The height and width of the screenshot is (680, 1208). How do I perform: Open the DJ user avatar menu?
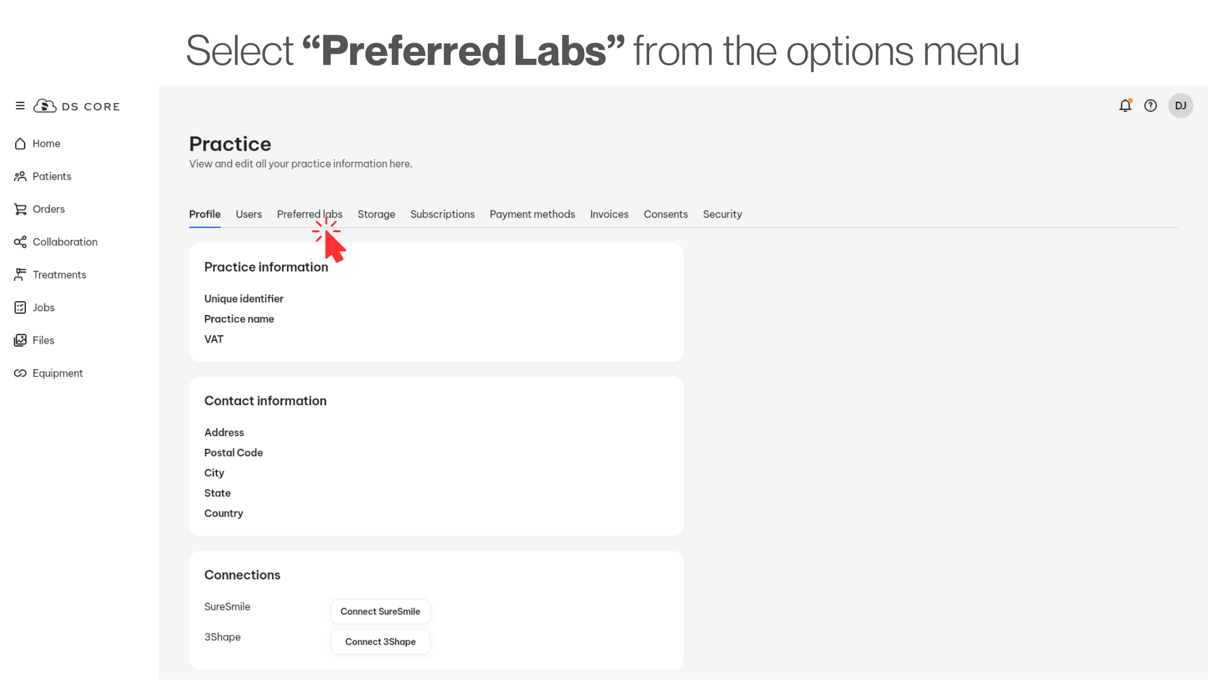(1181, 105)
